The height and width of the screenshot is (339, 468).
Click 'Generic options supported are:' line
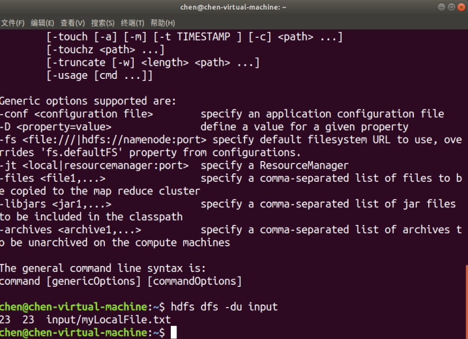pyautogui.click(x=88, y=101)
